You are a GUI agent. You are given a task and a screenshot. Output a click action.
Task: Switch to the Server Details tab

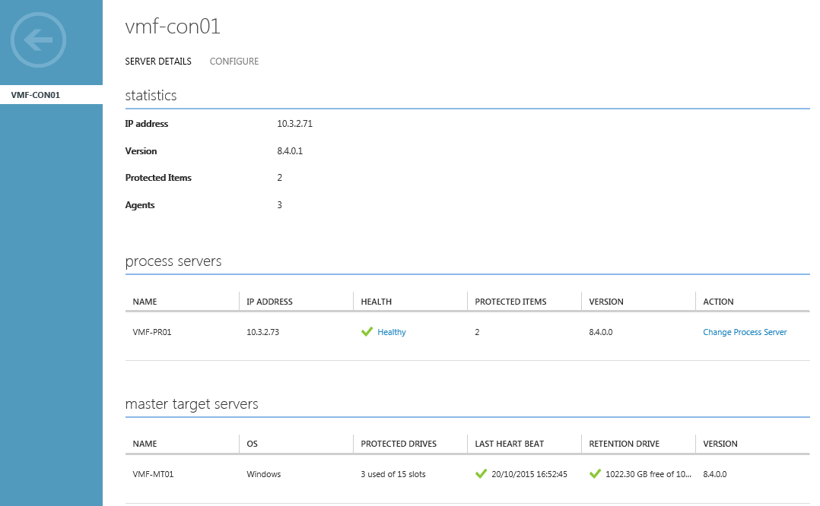click(158, 62)
